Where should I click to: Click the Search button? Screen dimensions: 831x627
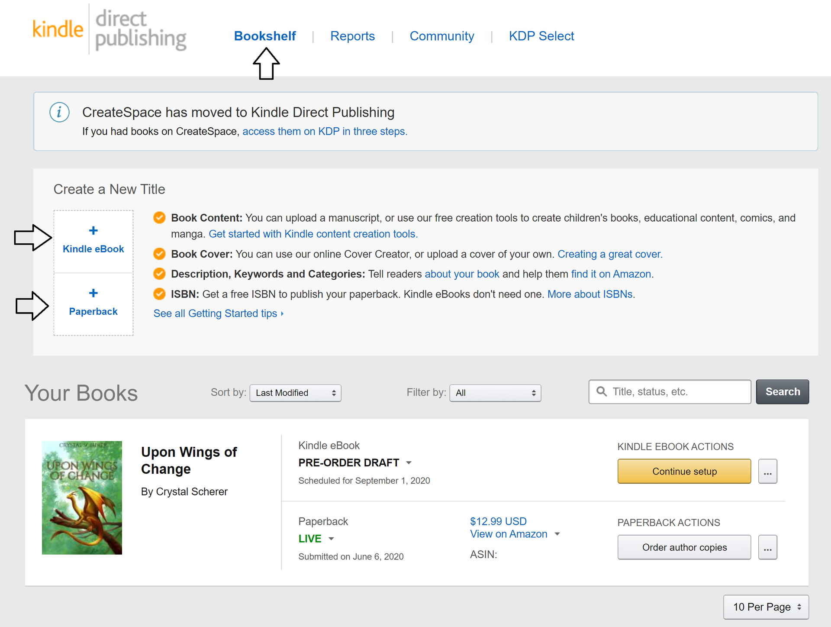783,392
